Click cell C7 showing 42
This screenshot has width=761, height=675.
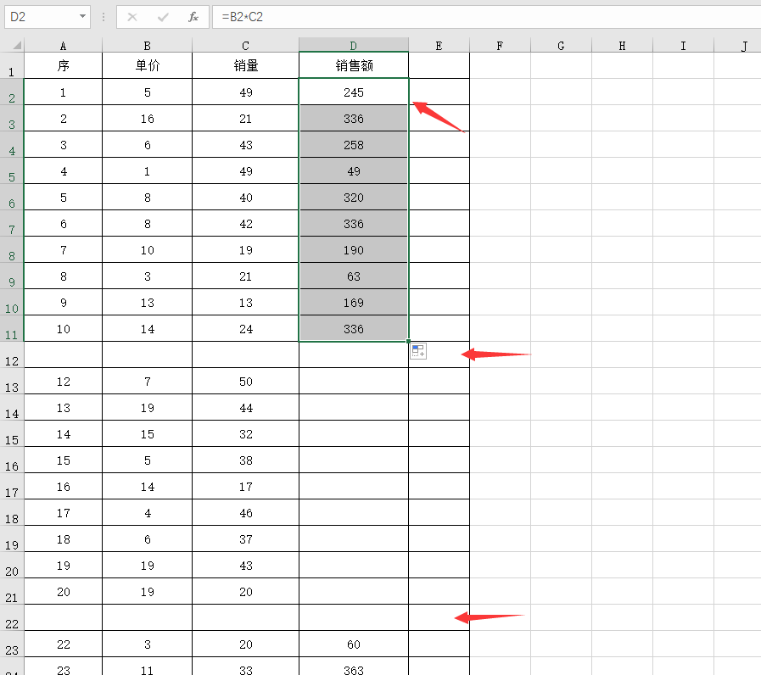click(245, 224)
